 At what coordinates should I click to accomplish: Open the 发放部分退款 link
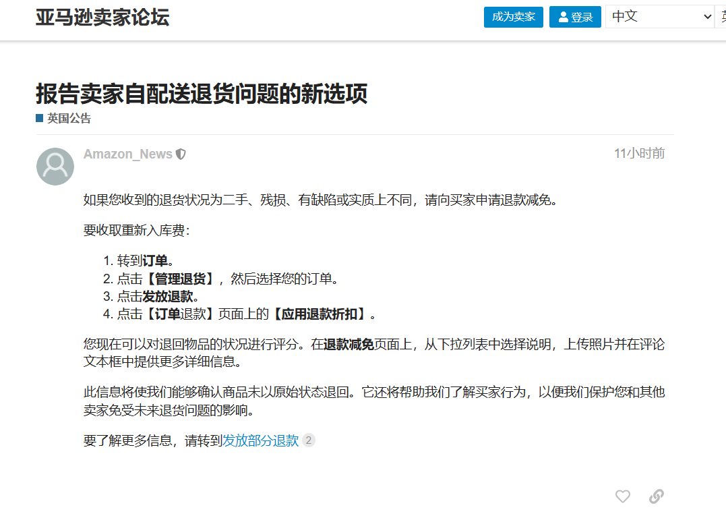click(261, 440)
